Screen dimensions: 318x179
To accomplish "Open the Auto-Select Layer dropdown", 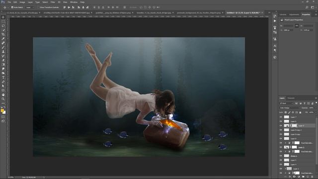I will coord(30,7).
